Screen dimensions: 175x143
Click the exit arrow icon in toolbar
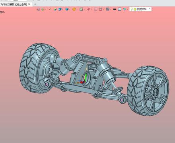click(38, 9)
